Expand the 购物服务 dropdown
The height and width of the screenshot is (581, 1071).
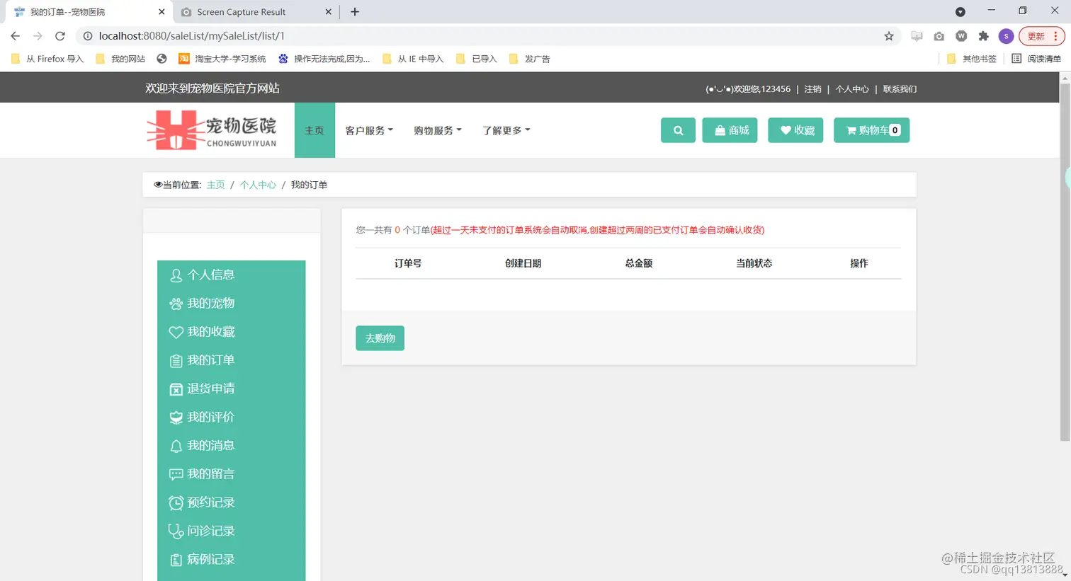pos(437,130)
